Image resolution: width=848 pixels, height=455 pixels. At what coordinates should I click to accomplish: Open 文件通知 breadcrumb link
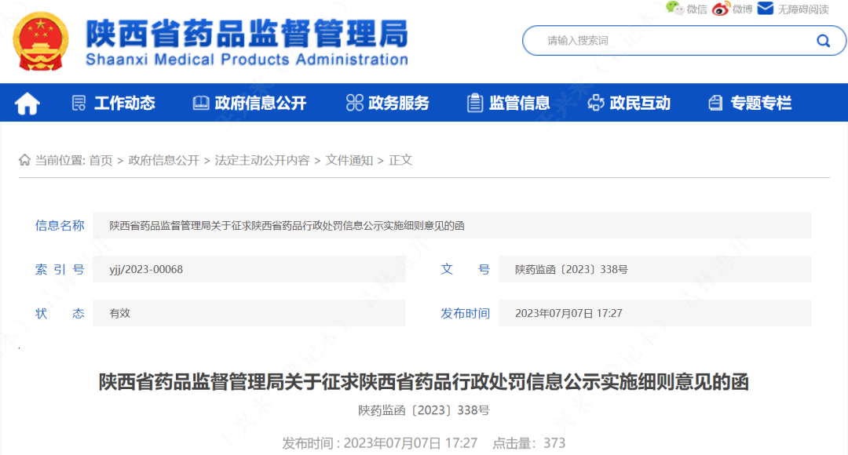(349, 161)
